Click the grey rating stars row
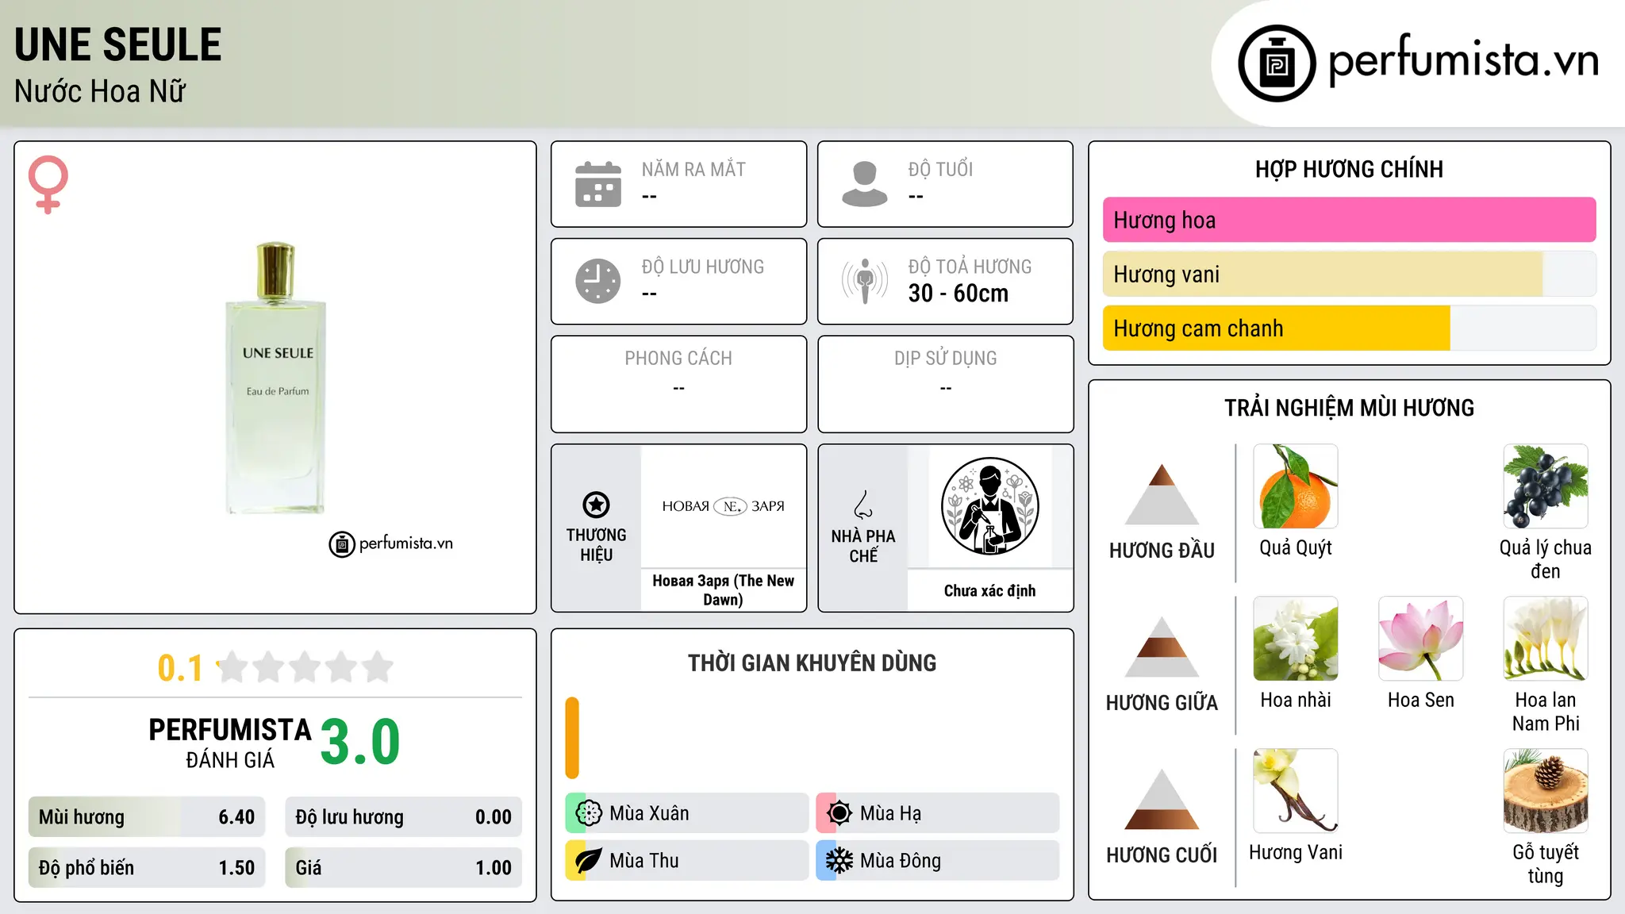Screen dimensions: 1625x914 point(305,667)
